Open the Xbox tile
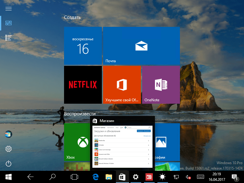 (77, 142)
